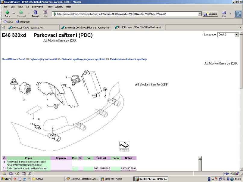
Task: Click the UKONČENO note cell
Action: tap(129, 168)
